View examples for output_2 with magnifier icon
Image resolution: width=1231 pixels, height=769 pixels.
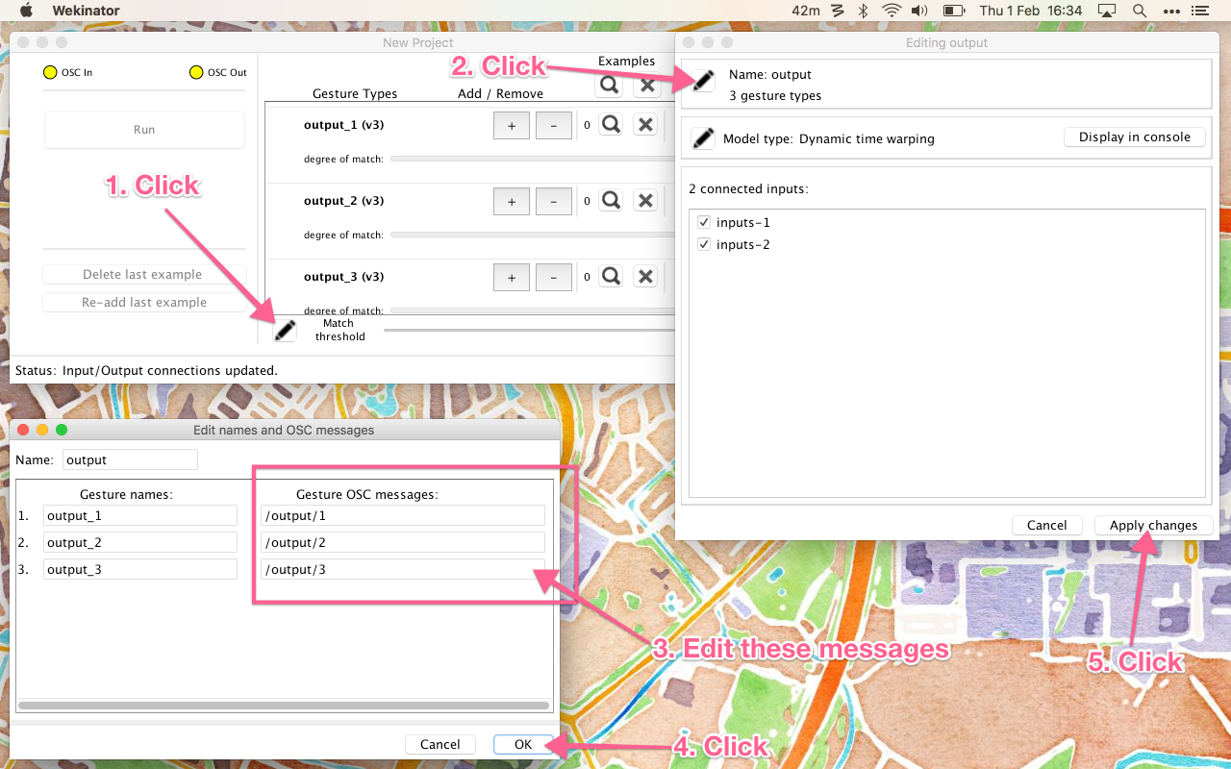pyautogui.click(x=611, y=201)
